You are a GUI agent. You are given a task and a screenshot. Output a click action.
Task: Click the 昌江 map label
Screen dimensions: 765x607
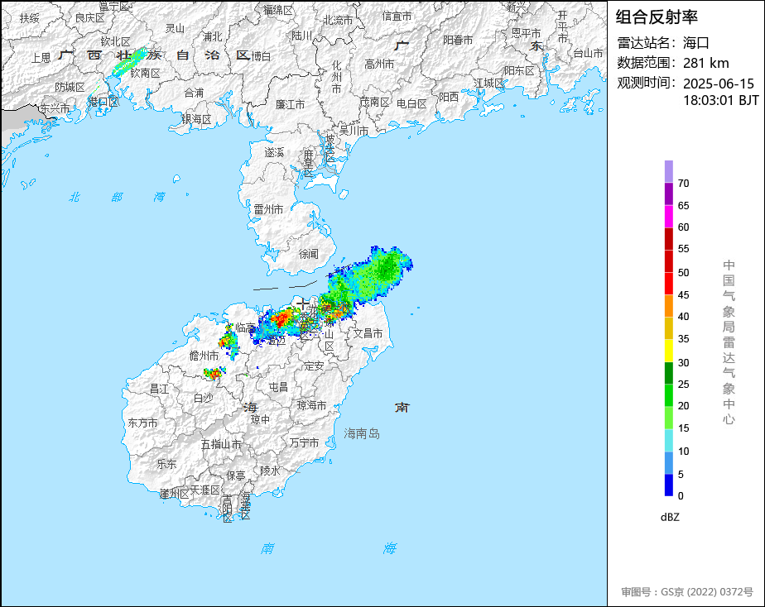(159, 389)
